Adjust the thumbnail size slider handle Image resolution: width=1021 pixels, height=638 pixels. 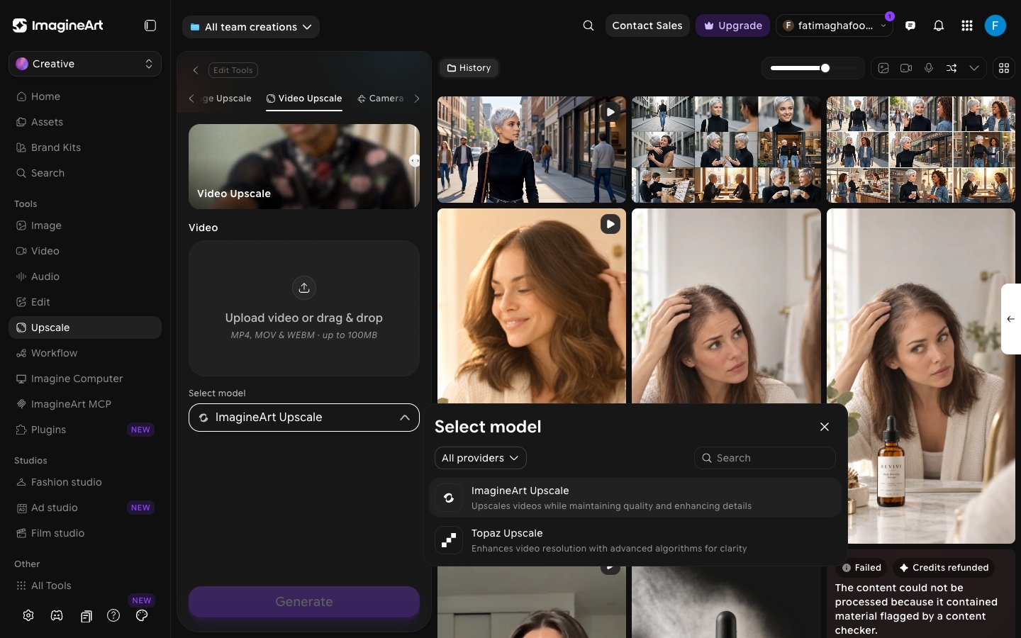coord(825,68)
